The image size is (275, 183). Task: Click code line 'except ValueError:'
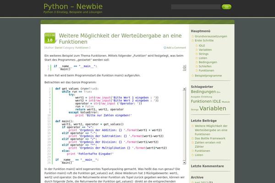(x=83, y=113)
